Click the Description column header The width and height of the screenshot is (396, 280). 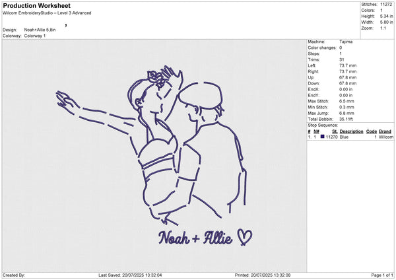pyautogui.click(x=351, y=131)
